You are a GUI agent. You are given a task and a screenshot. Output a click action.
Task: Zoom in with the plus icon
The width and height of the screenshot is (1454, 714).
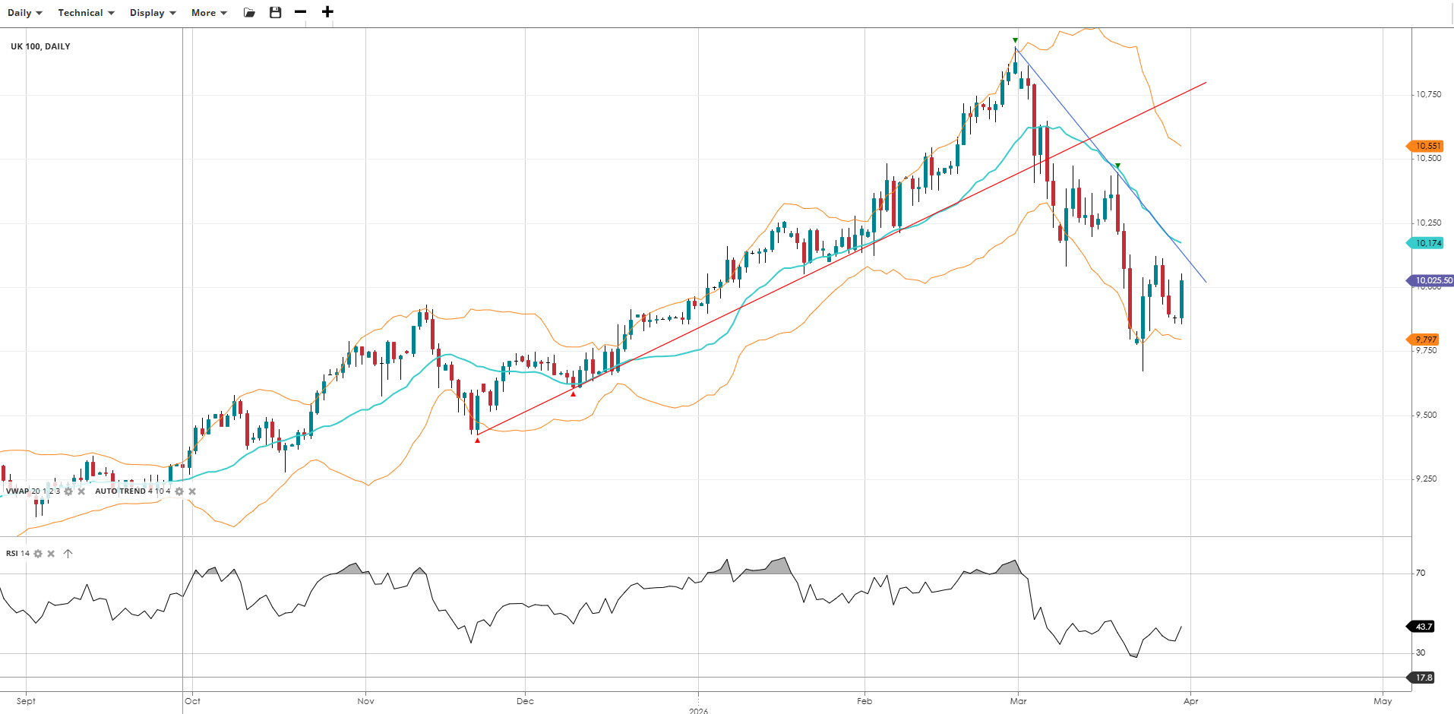click(x=327, y=12)
